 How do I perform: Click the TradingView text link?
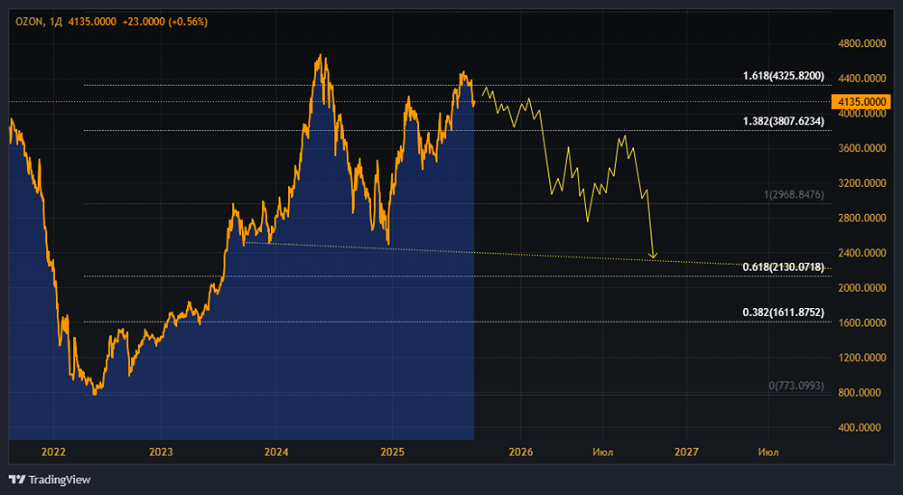(x=60, y=480)
